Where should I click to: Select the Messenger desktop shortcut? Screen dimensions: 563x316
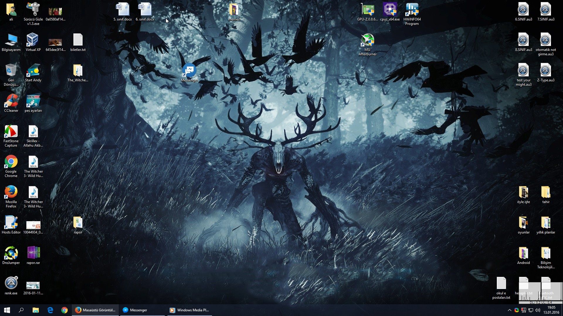pos(189,71)
